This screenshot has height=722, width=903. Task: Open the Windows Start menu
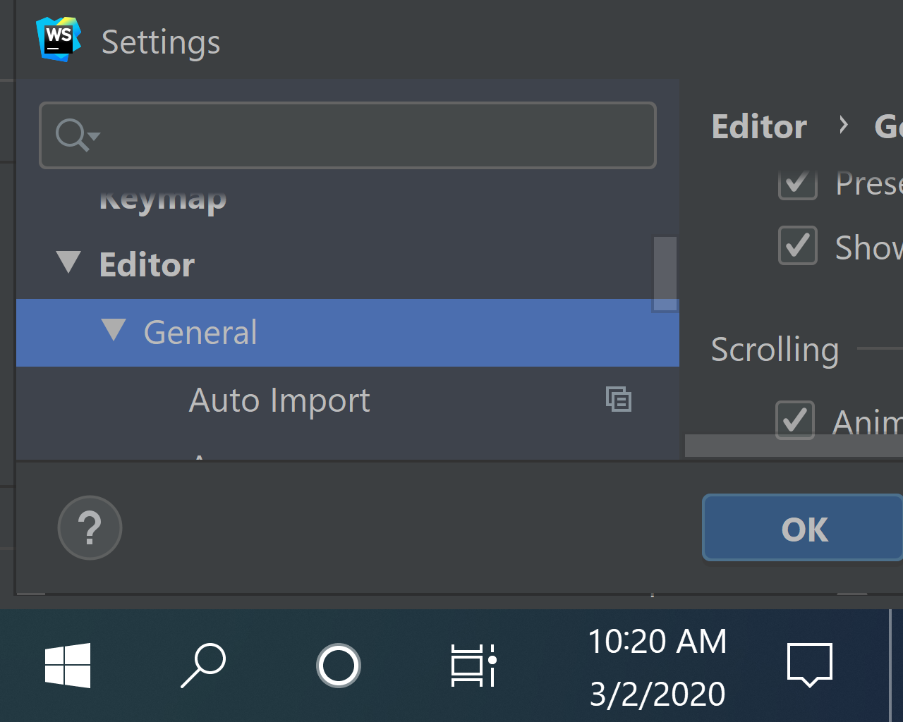tap(68, 665)
